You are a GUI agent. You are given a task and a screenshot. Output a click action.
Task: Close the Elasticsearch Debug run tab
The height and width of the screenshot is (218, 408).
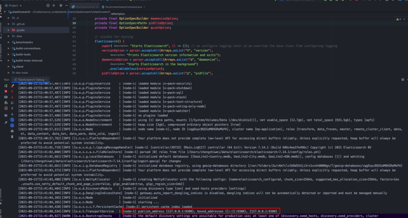coord(46,80)
